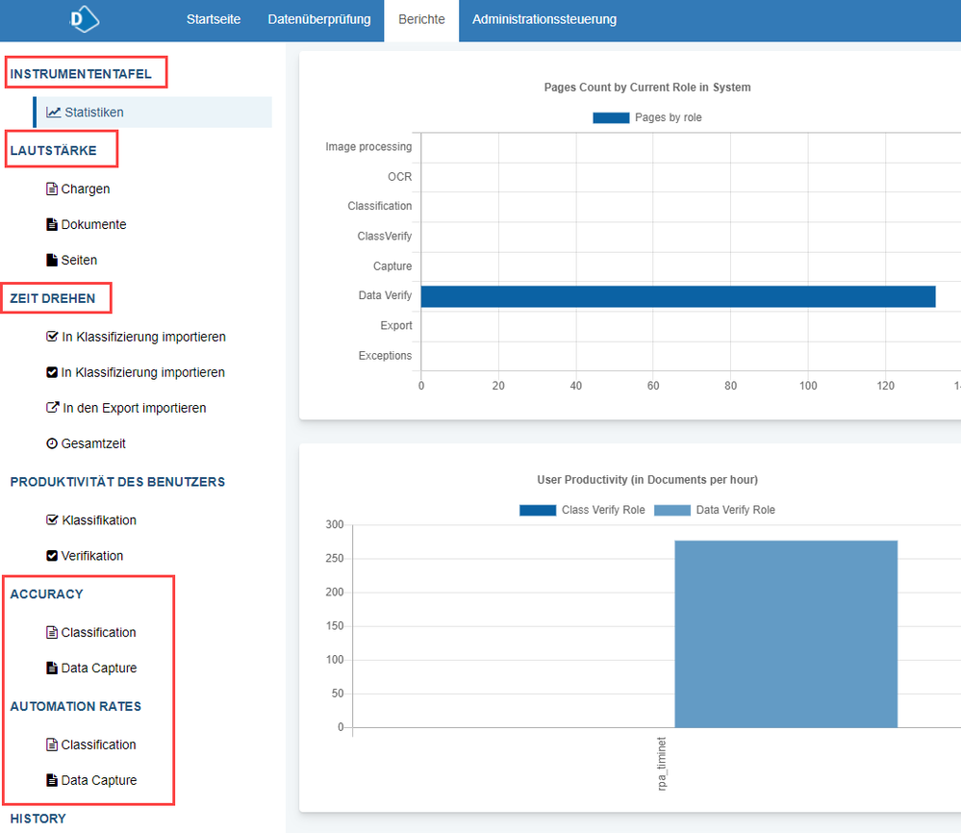961x833 pixels.
Task: Select the file icon beside Dokumente
Action: (x=52, y=224)
